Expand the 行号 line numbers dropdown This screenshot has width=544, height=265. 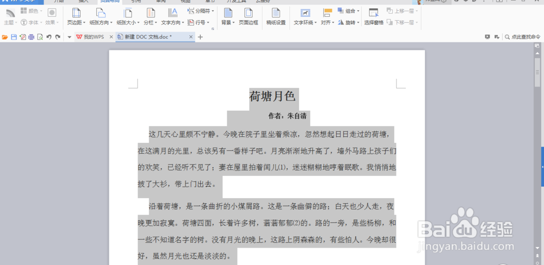[199, 22]
